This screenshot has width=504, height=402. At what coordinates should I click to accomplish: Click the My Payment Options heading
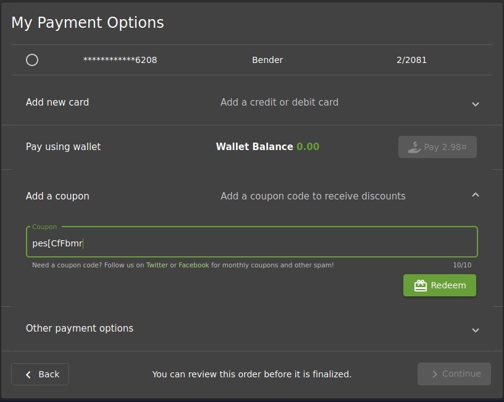(87, 22)
